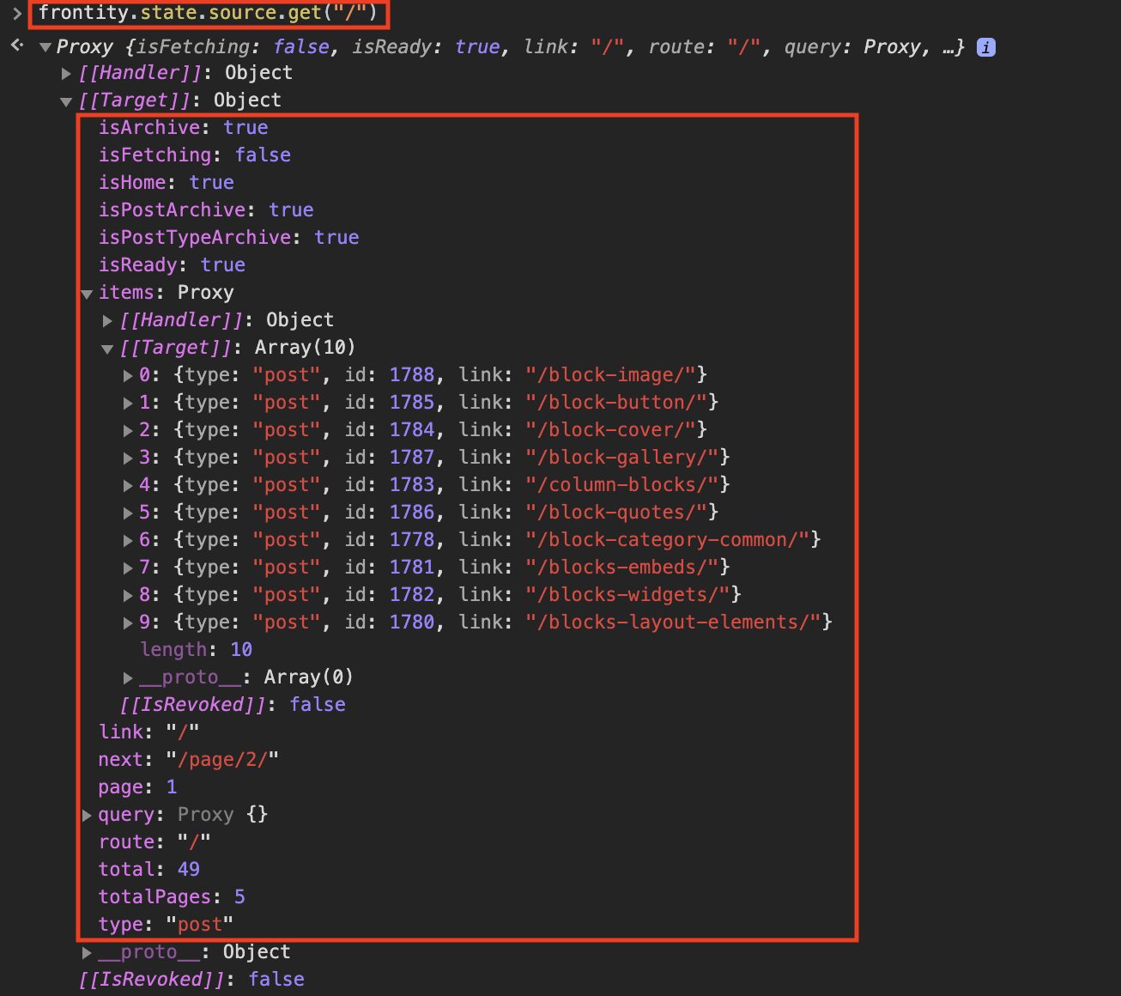The height and width of the screenshot is (996, 1121).
Task: Expand array item 4 column-blocks
Action: pyautogui.click(x=128, y=485)
